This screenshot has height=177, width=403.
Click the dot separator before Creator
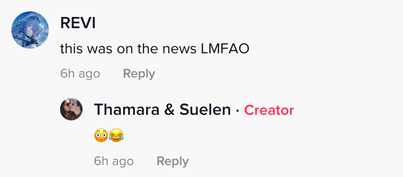[x=238, y=110]
